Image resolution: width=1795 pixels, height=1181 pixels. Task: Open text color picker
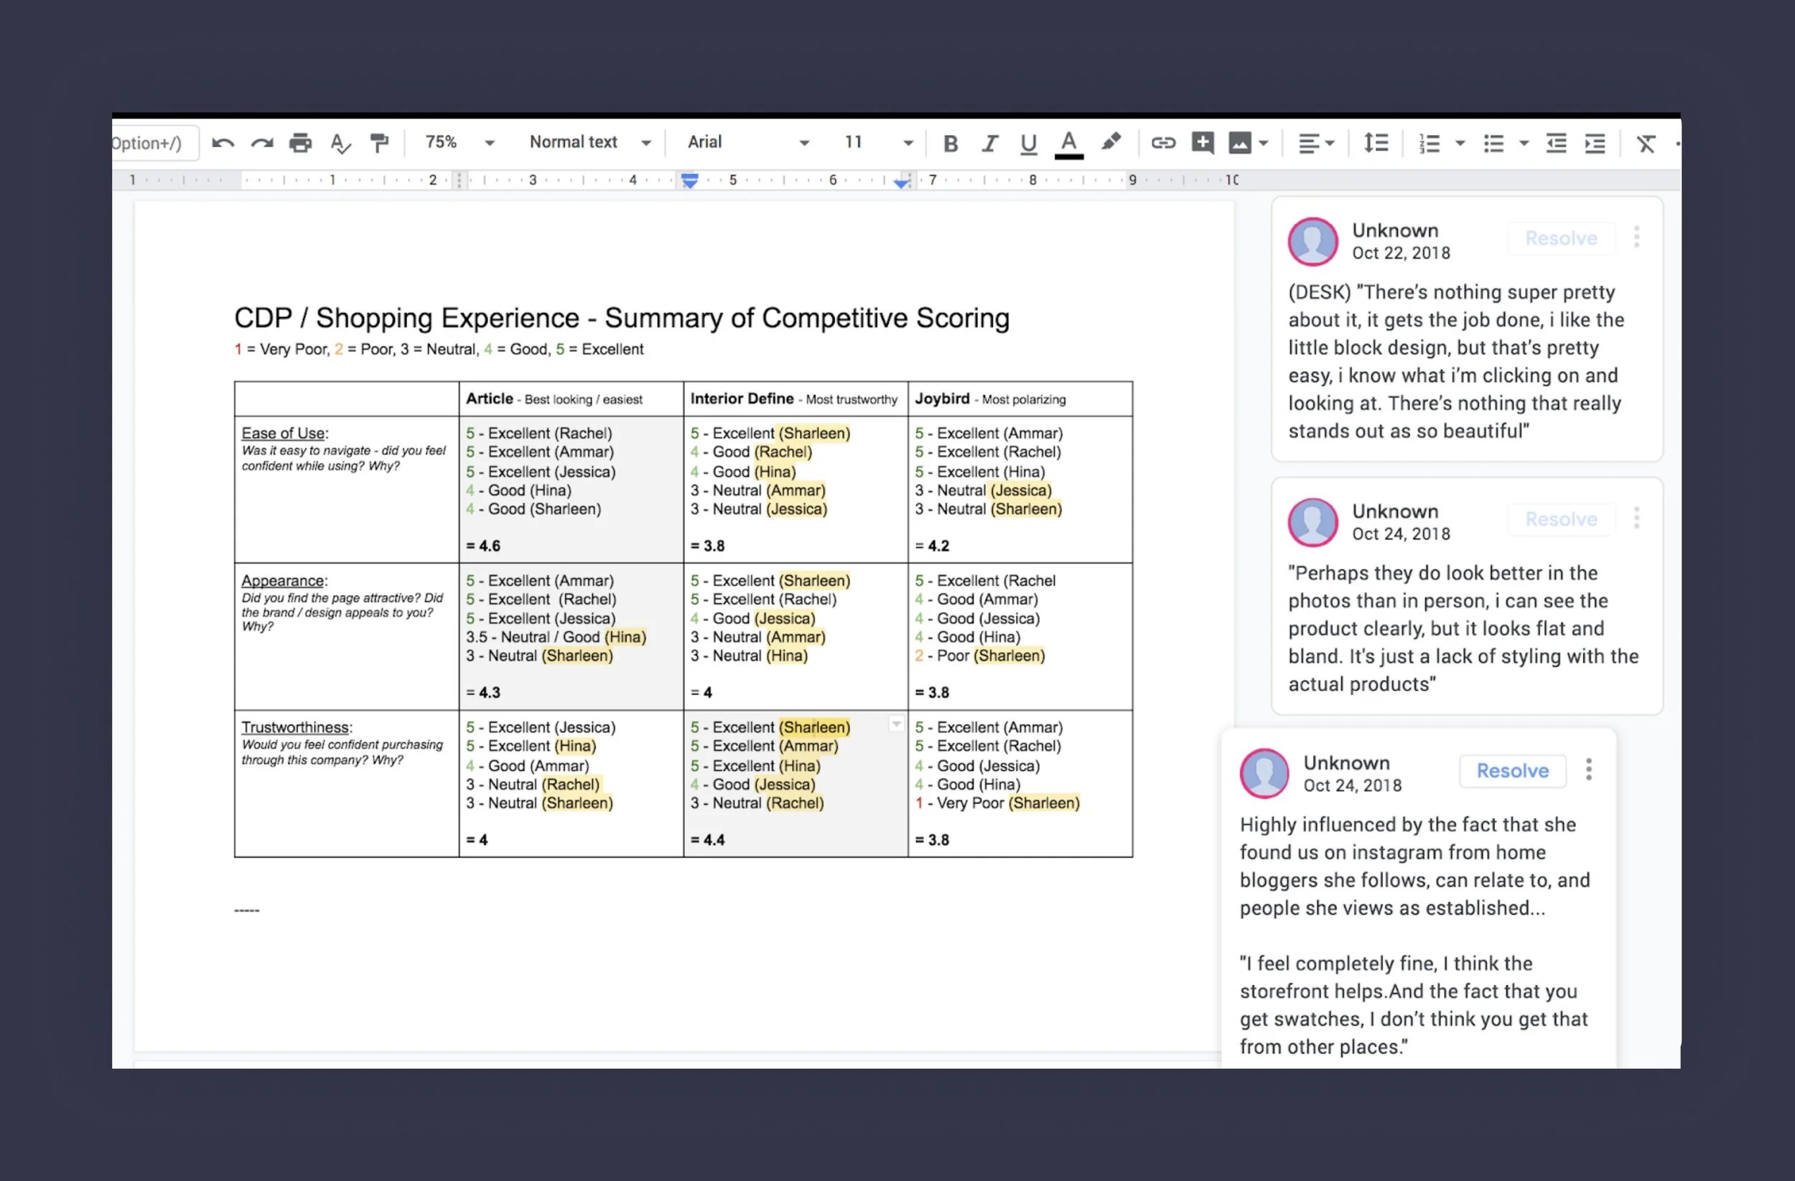pos(1068,144)
